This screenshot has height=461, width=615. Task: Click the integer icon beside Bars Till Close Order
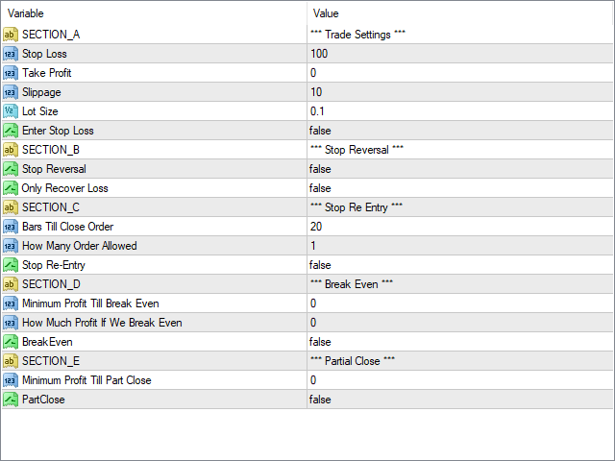[x=11, y=227]
